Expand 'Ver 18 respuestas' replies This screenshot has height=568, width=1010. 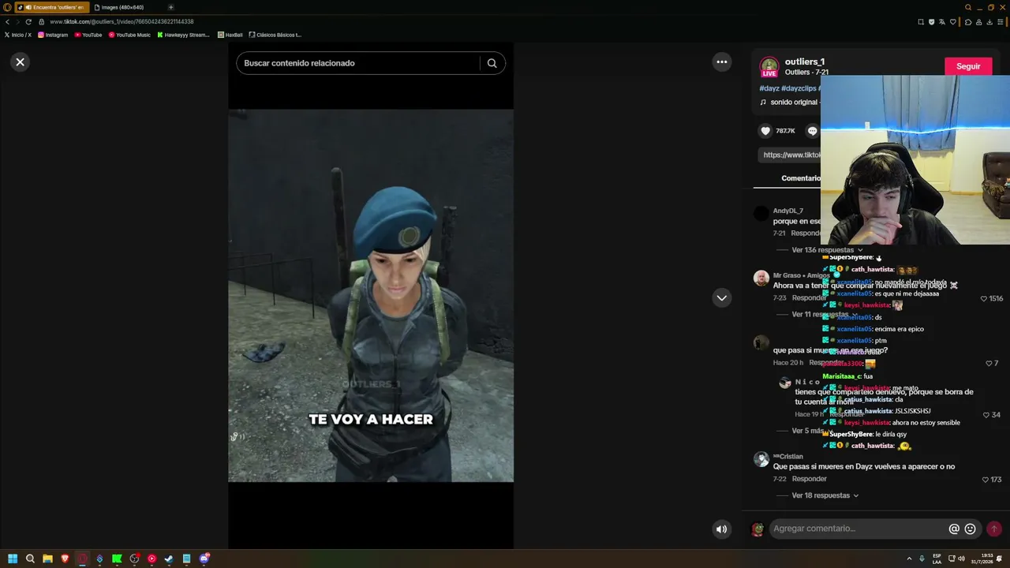[825, 495]
